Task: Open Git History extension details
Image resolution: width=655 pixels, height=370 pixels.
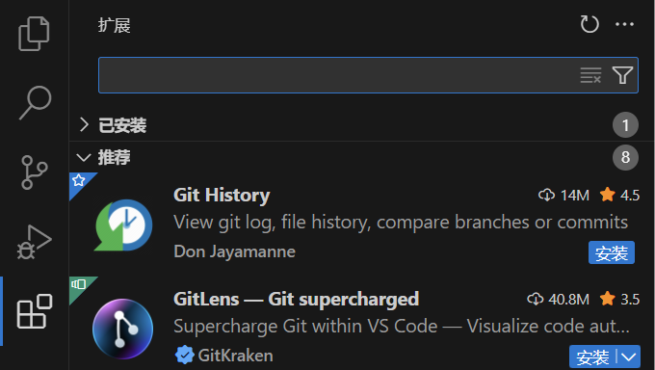Action: click(362, 225)
